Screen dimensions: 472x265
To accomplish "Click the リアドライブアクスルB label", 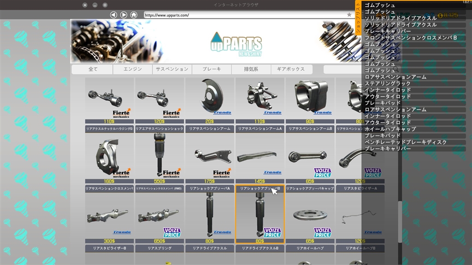I will coord(260,248).
